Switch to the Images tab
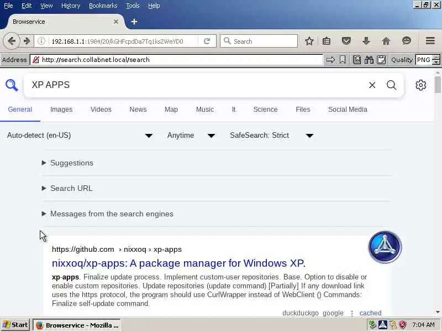442x332 pixels. point(61,110)
